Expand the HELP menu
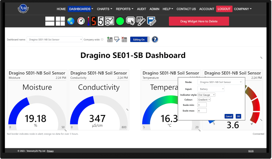The image size is (272, 159). click(x=168, y=9)
